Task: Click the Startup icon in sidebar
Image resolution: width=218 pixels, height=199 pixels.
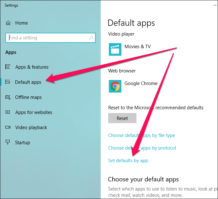Action: pyautogui.click(x=8, y=142)
